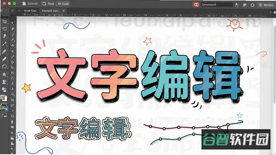
Task: Click the document icon button in title bar
Action: 30,3
